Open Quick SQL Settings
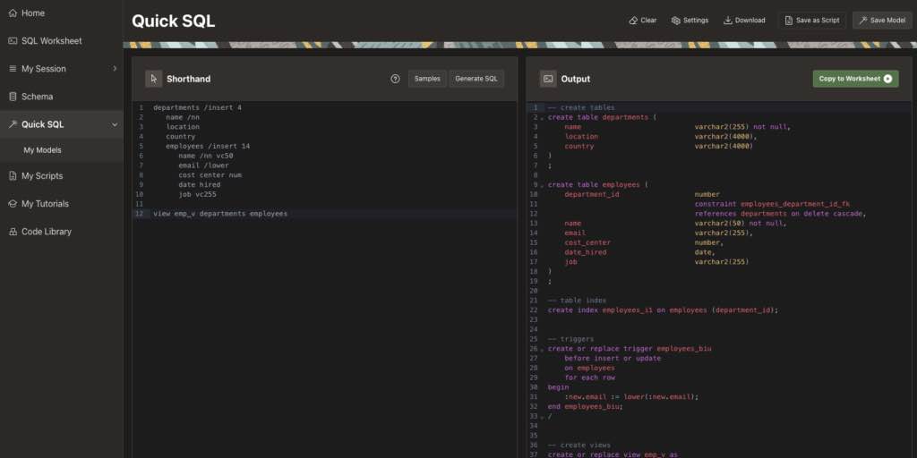Viewport: 917px width, 458px height. pos(690,21)
